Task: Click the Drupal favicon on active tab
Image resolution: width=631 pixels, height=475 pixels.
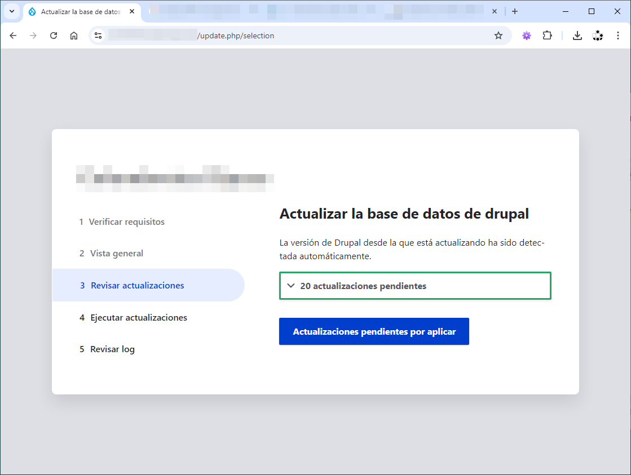Action: coord(32,12)
